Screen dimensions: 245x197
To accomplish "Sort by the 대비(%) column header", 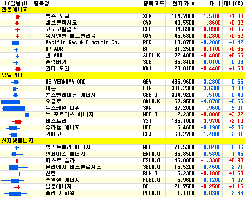I will (233, 3).
